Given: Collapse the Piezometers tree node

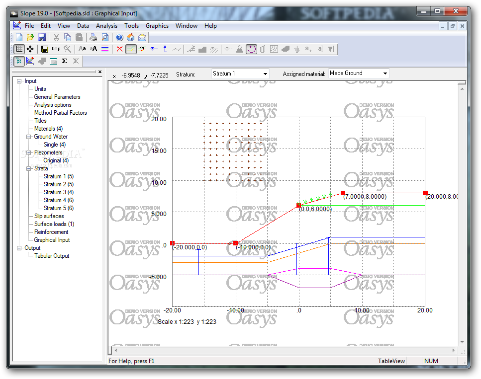Looking at the screenshot, I should point(28,152).
